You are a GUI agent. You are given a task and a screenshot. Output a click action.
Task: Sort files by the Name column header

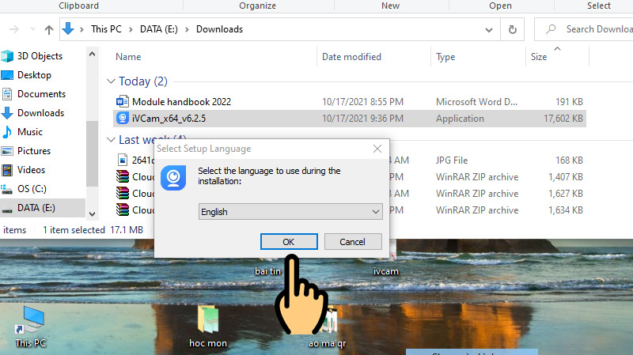click(128, 57)
